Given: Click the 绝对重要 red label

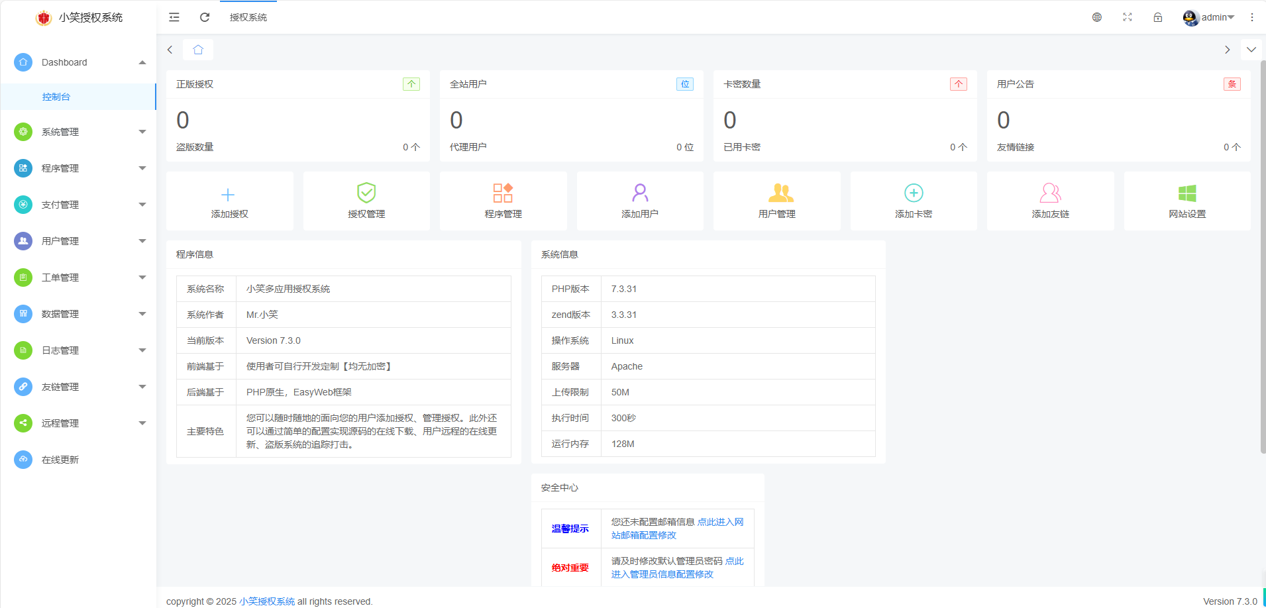Looking at the screenshot, I should pos(570,568).
